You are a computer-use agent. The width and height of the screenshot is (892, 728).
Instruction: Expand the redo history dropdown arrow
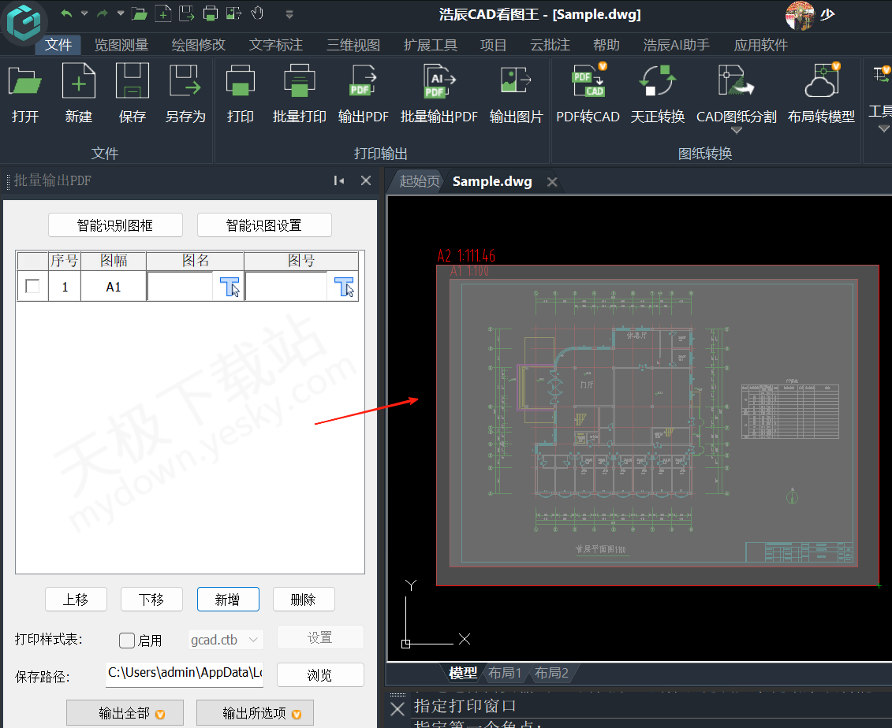pyautogui.click(x=120, y=13)
